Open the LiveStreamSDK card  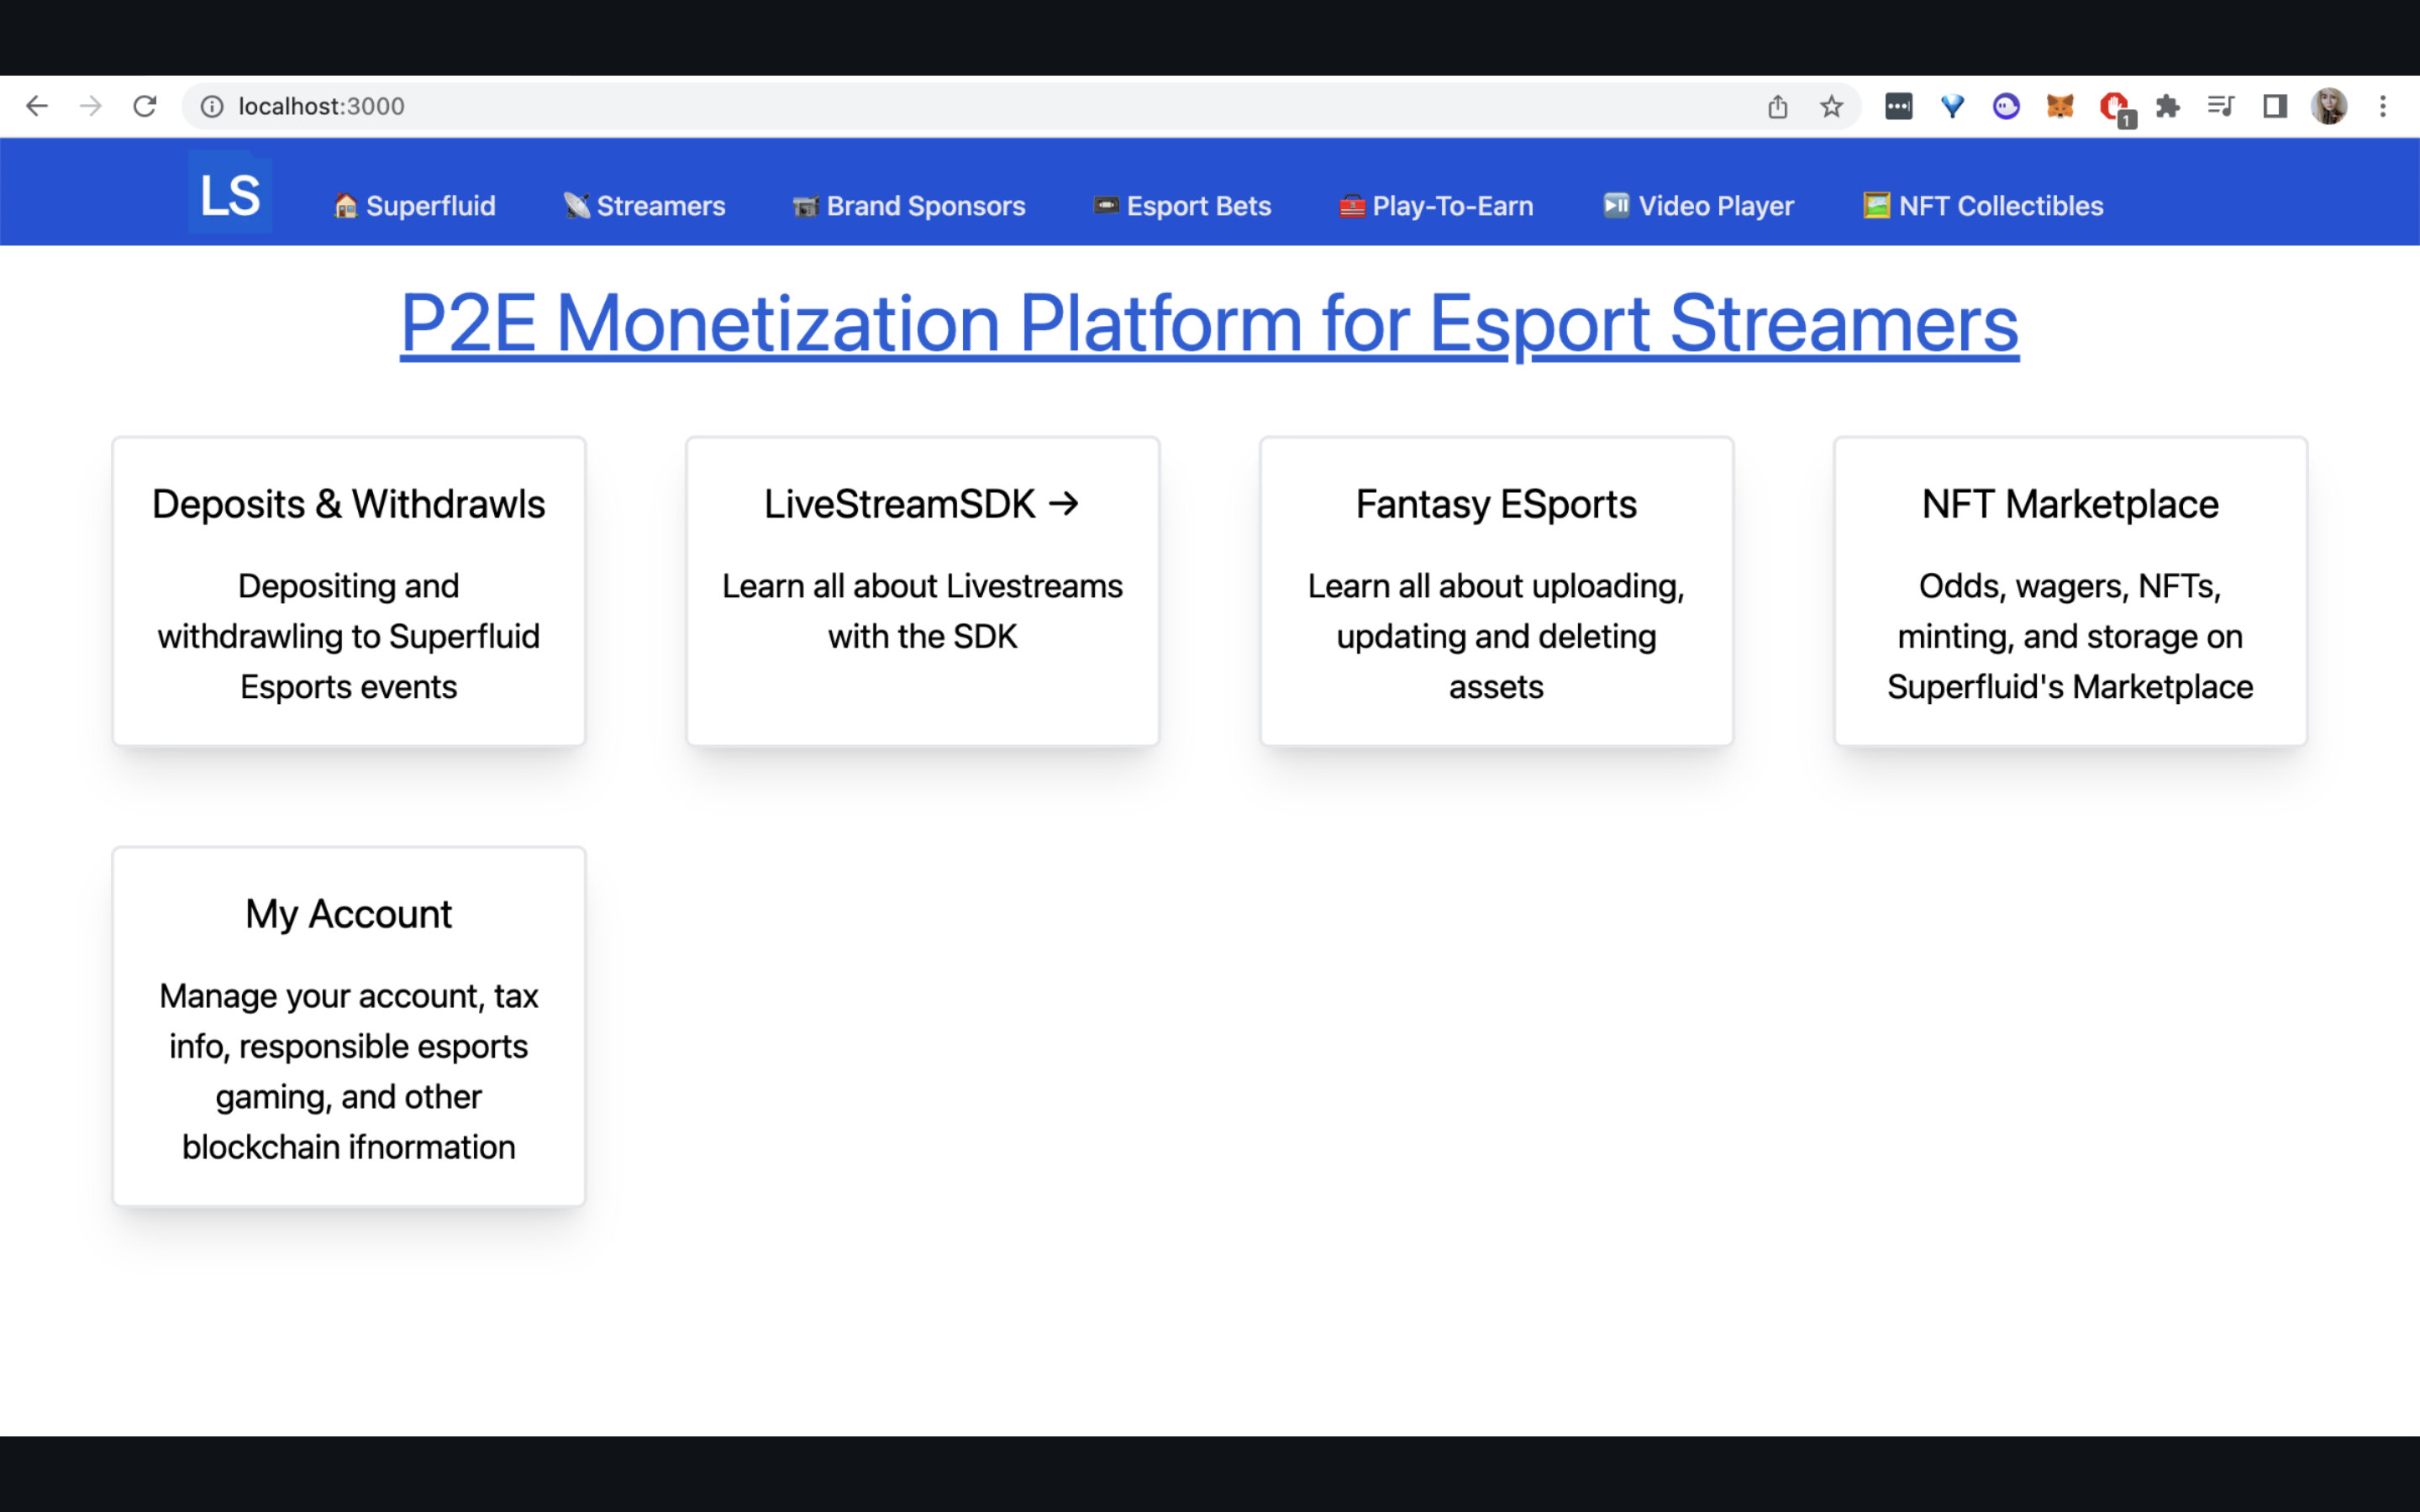coord(922,590)
